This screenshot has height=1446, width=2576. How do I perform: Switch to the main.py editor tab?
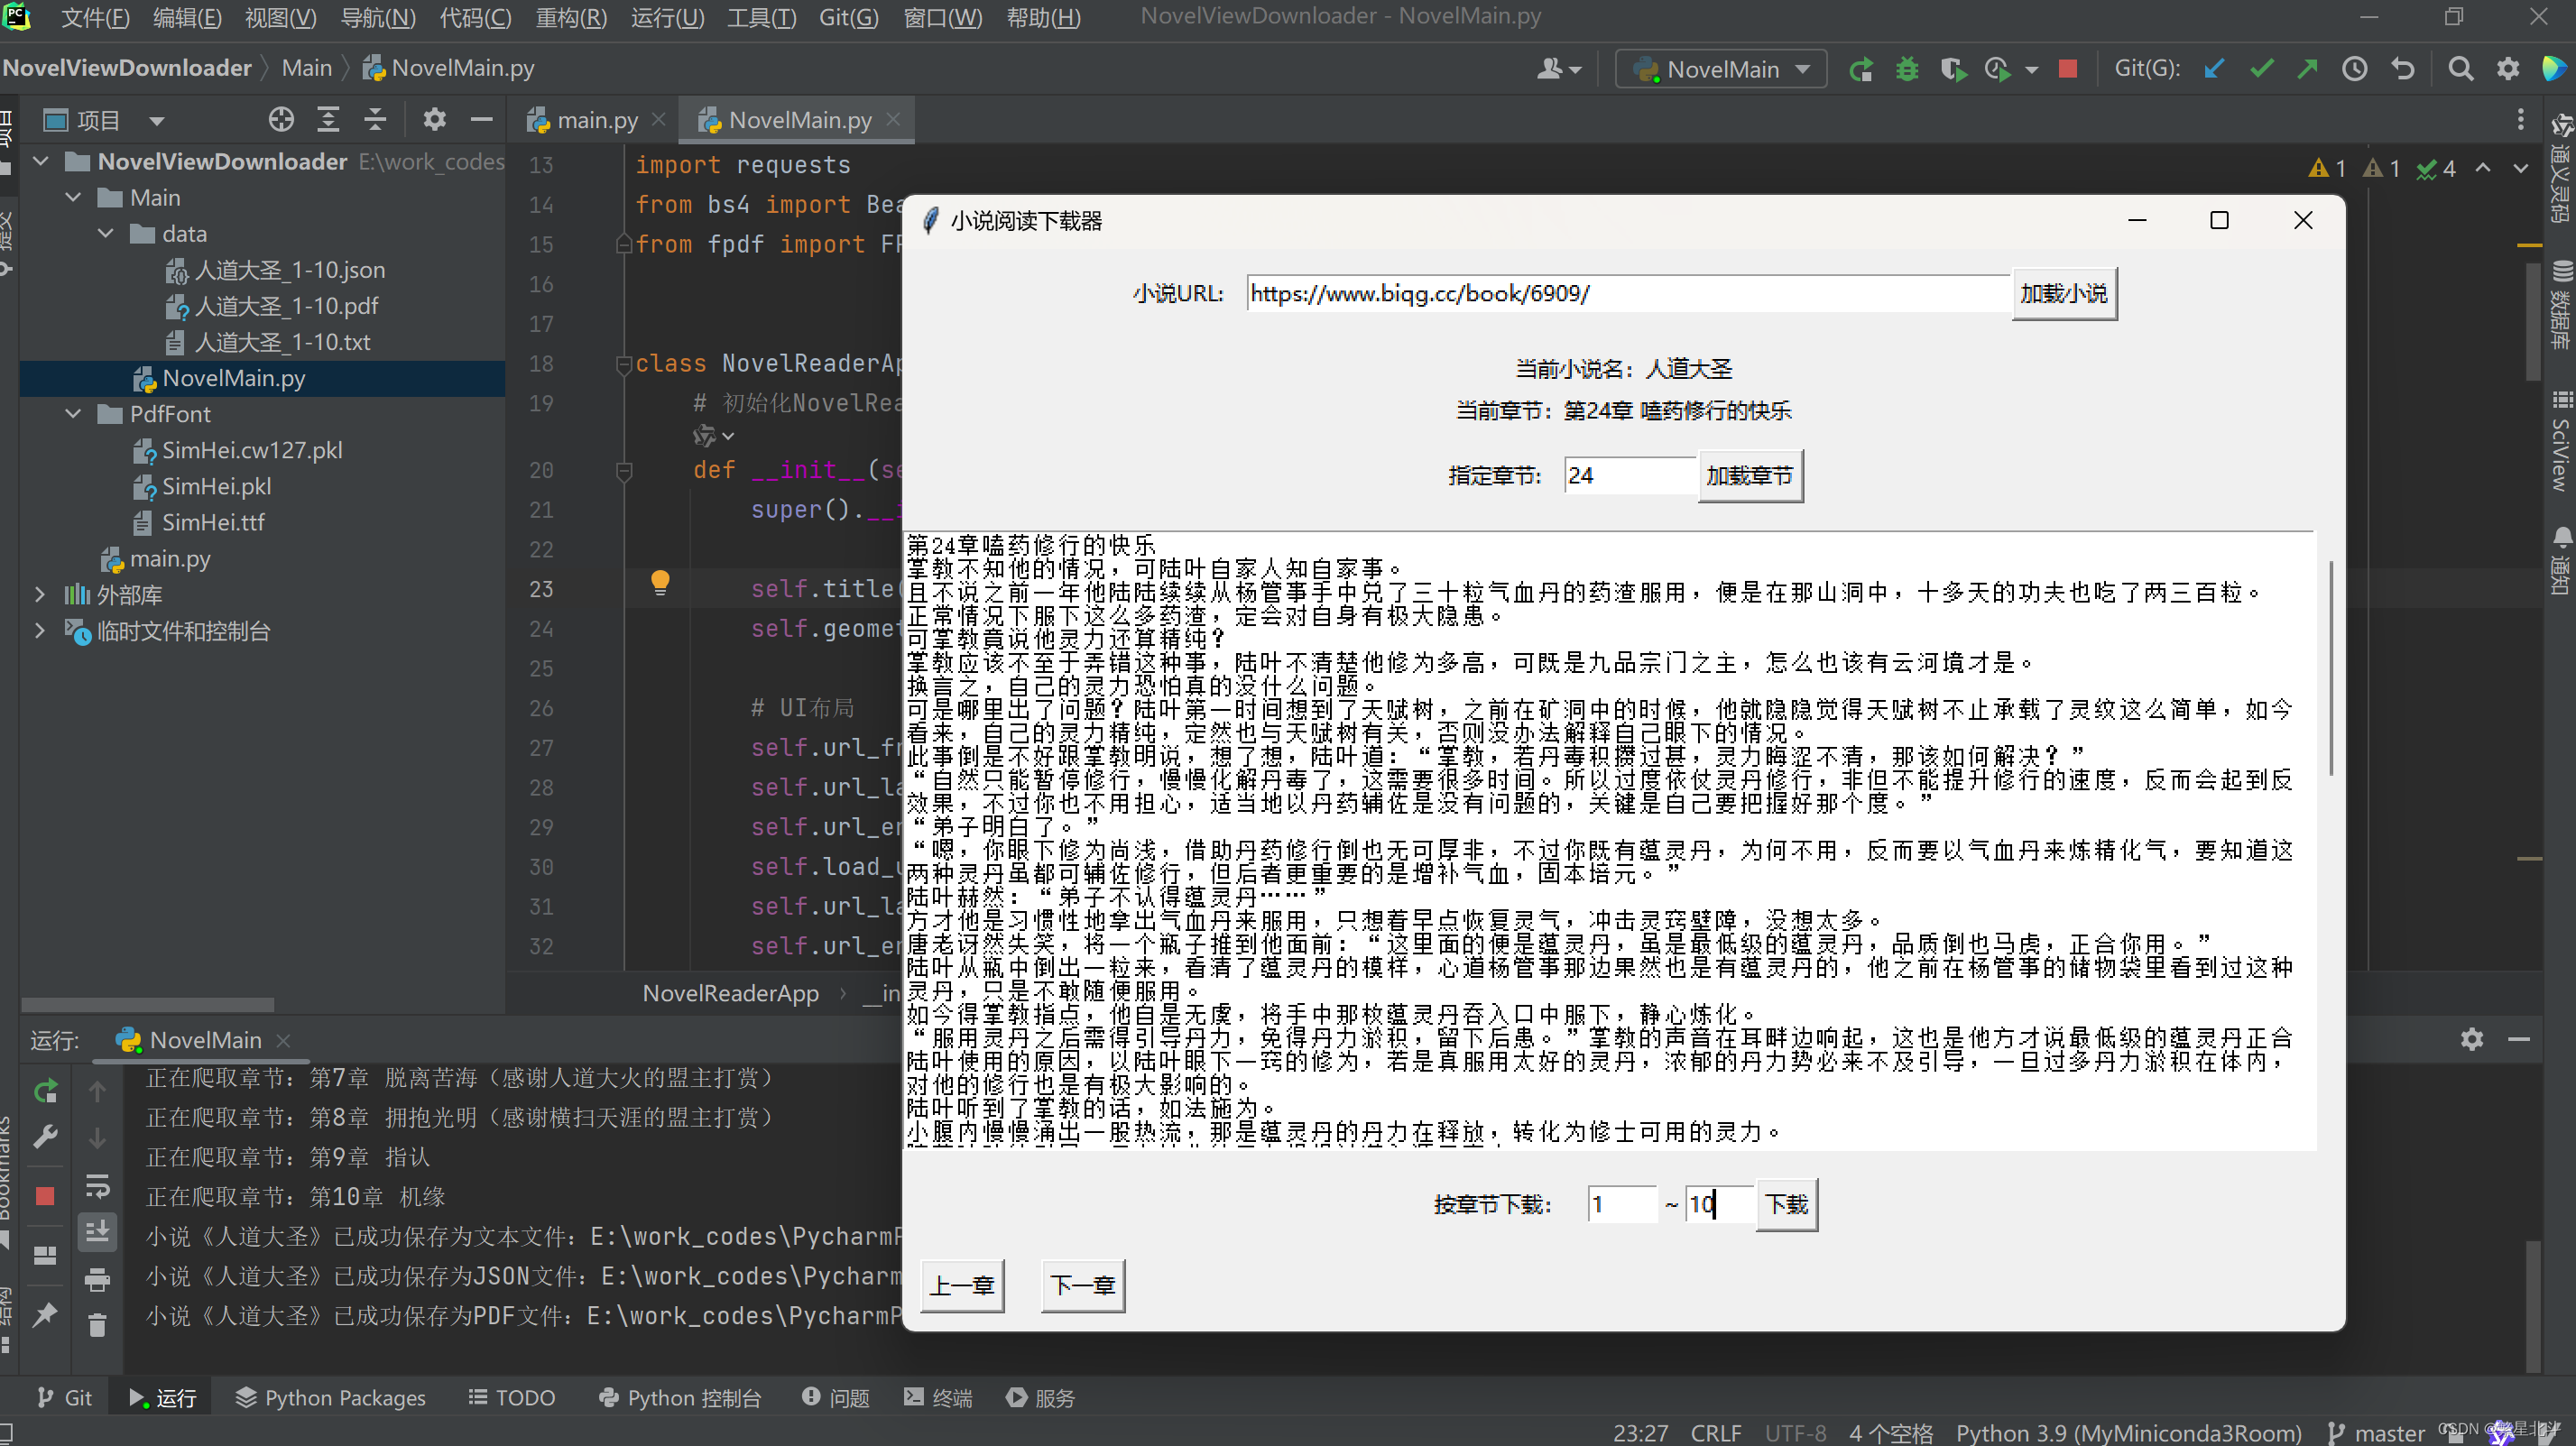(x=597, y=120)
